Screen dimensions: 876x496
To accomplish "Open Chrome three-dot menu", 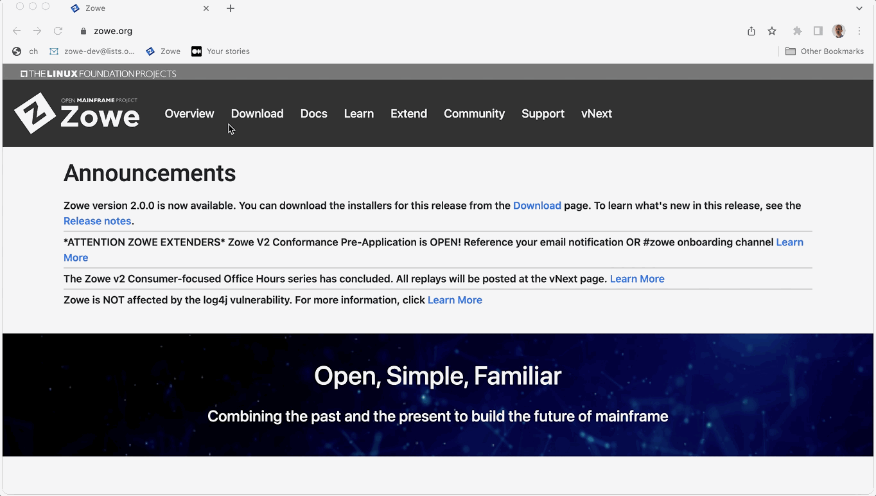I will click(x=859, y=31).
